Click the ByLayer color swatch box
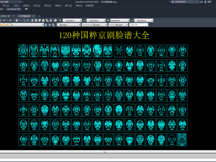This screenshot has width=216, height=162. (58, 25)
